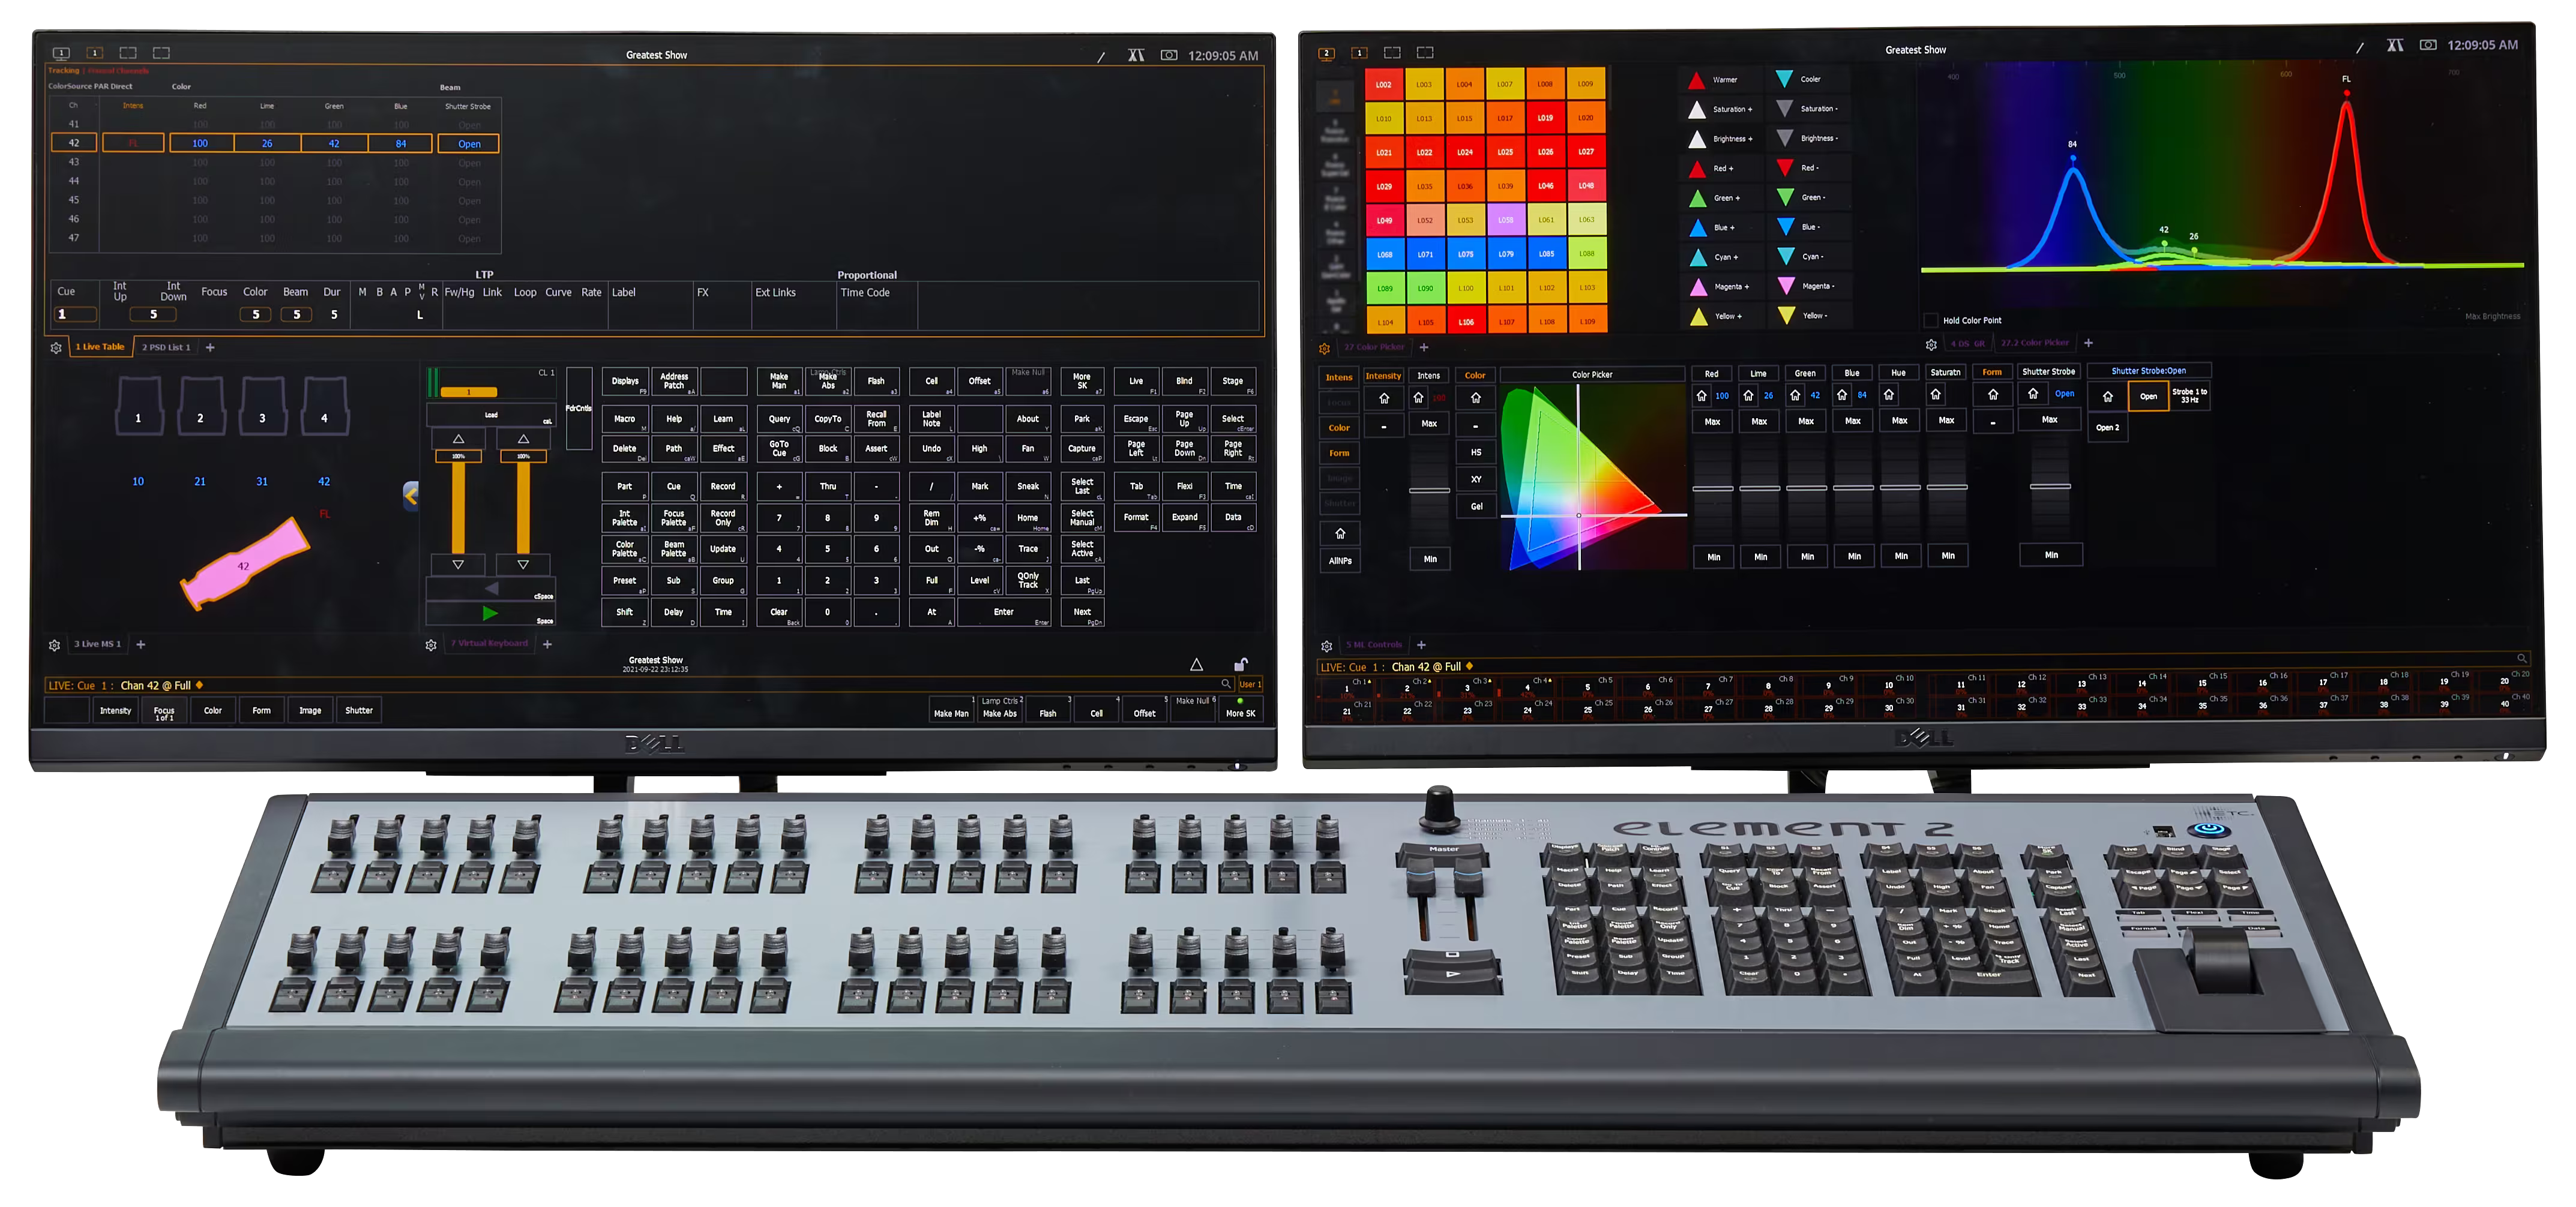The width and height of the screenshot is (2576, 1207).
Task: Click Red parameter home icon
Action: (x=1701, y=396)
